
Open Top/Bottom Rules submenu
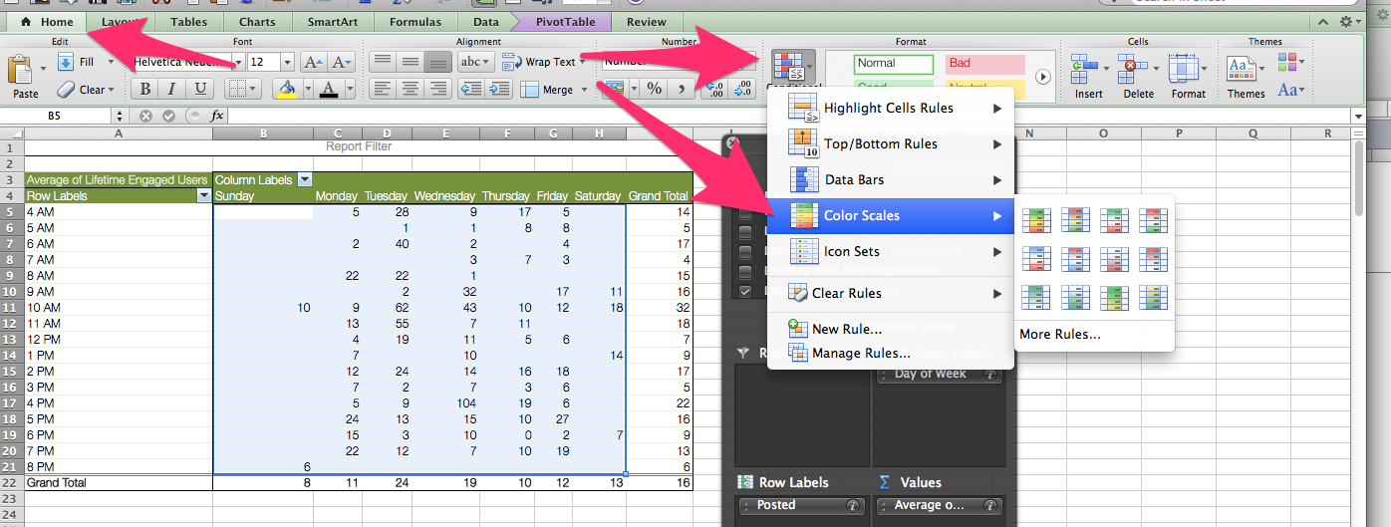point(890,143)
